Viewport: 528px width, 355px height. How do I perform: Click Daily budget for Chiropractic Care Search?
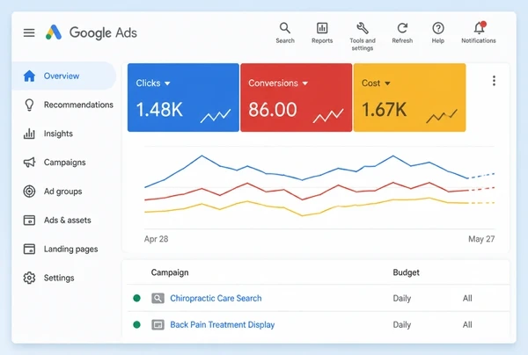pyautogui.click(x=402, y=298)
